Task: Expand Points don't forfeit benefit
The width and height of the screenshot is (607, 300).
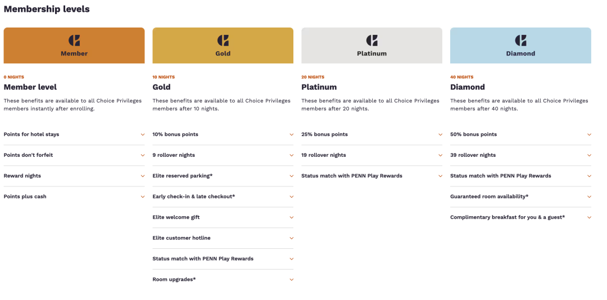Action: click(143, 156)
